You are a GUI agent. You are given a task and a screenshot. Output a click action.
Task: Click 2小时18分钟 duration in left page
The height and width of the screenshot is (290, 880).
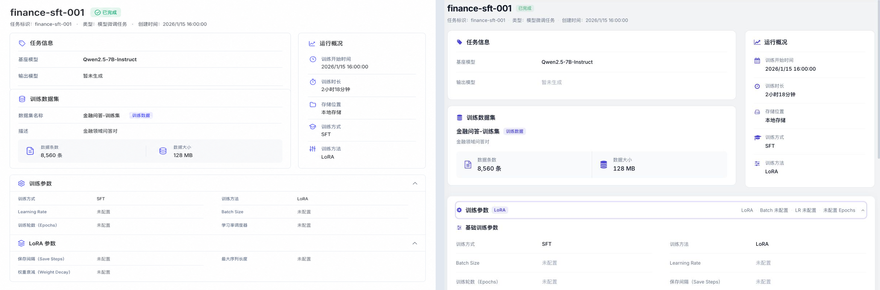click(335, 89)
